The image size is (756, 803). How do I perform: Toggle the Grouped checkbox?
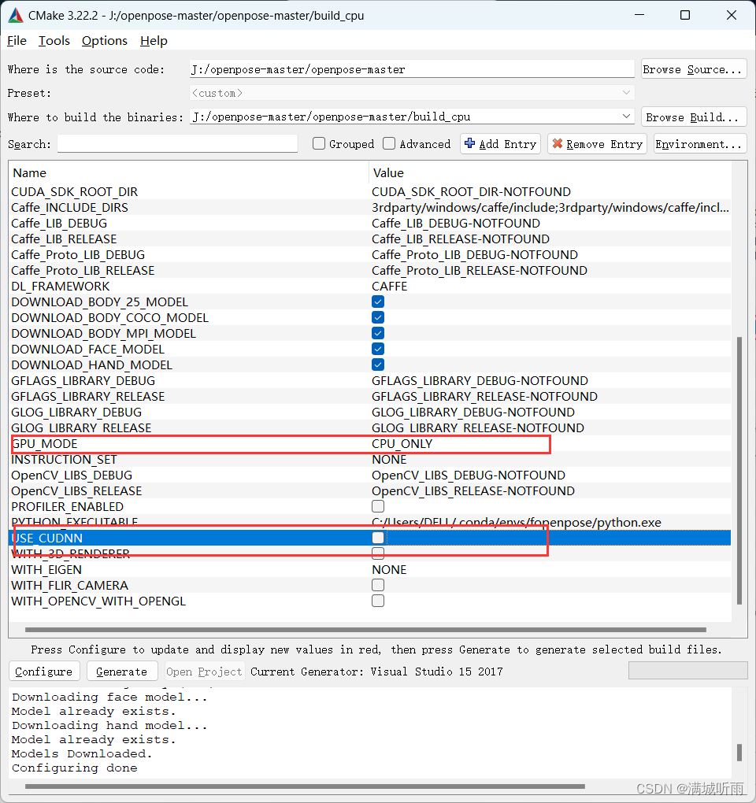click(x=318, y=143)
